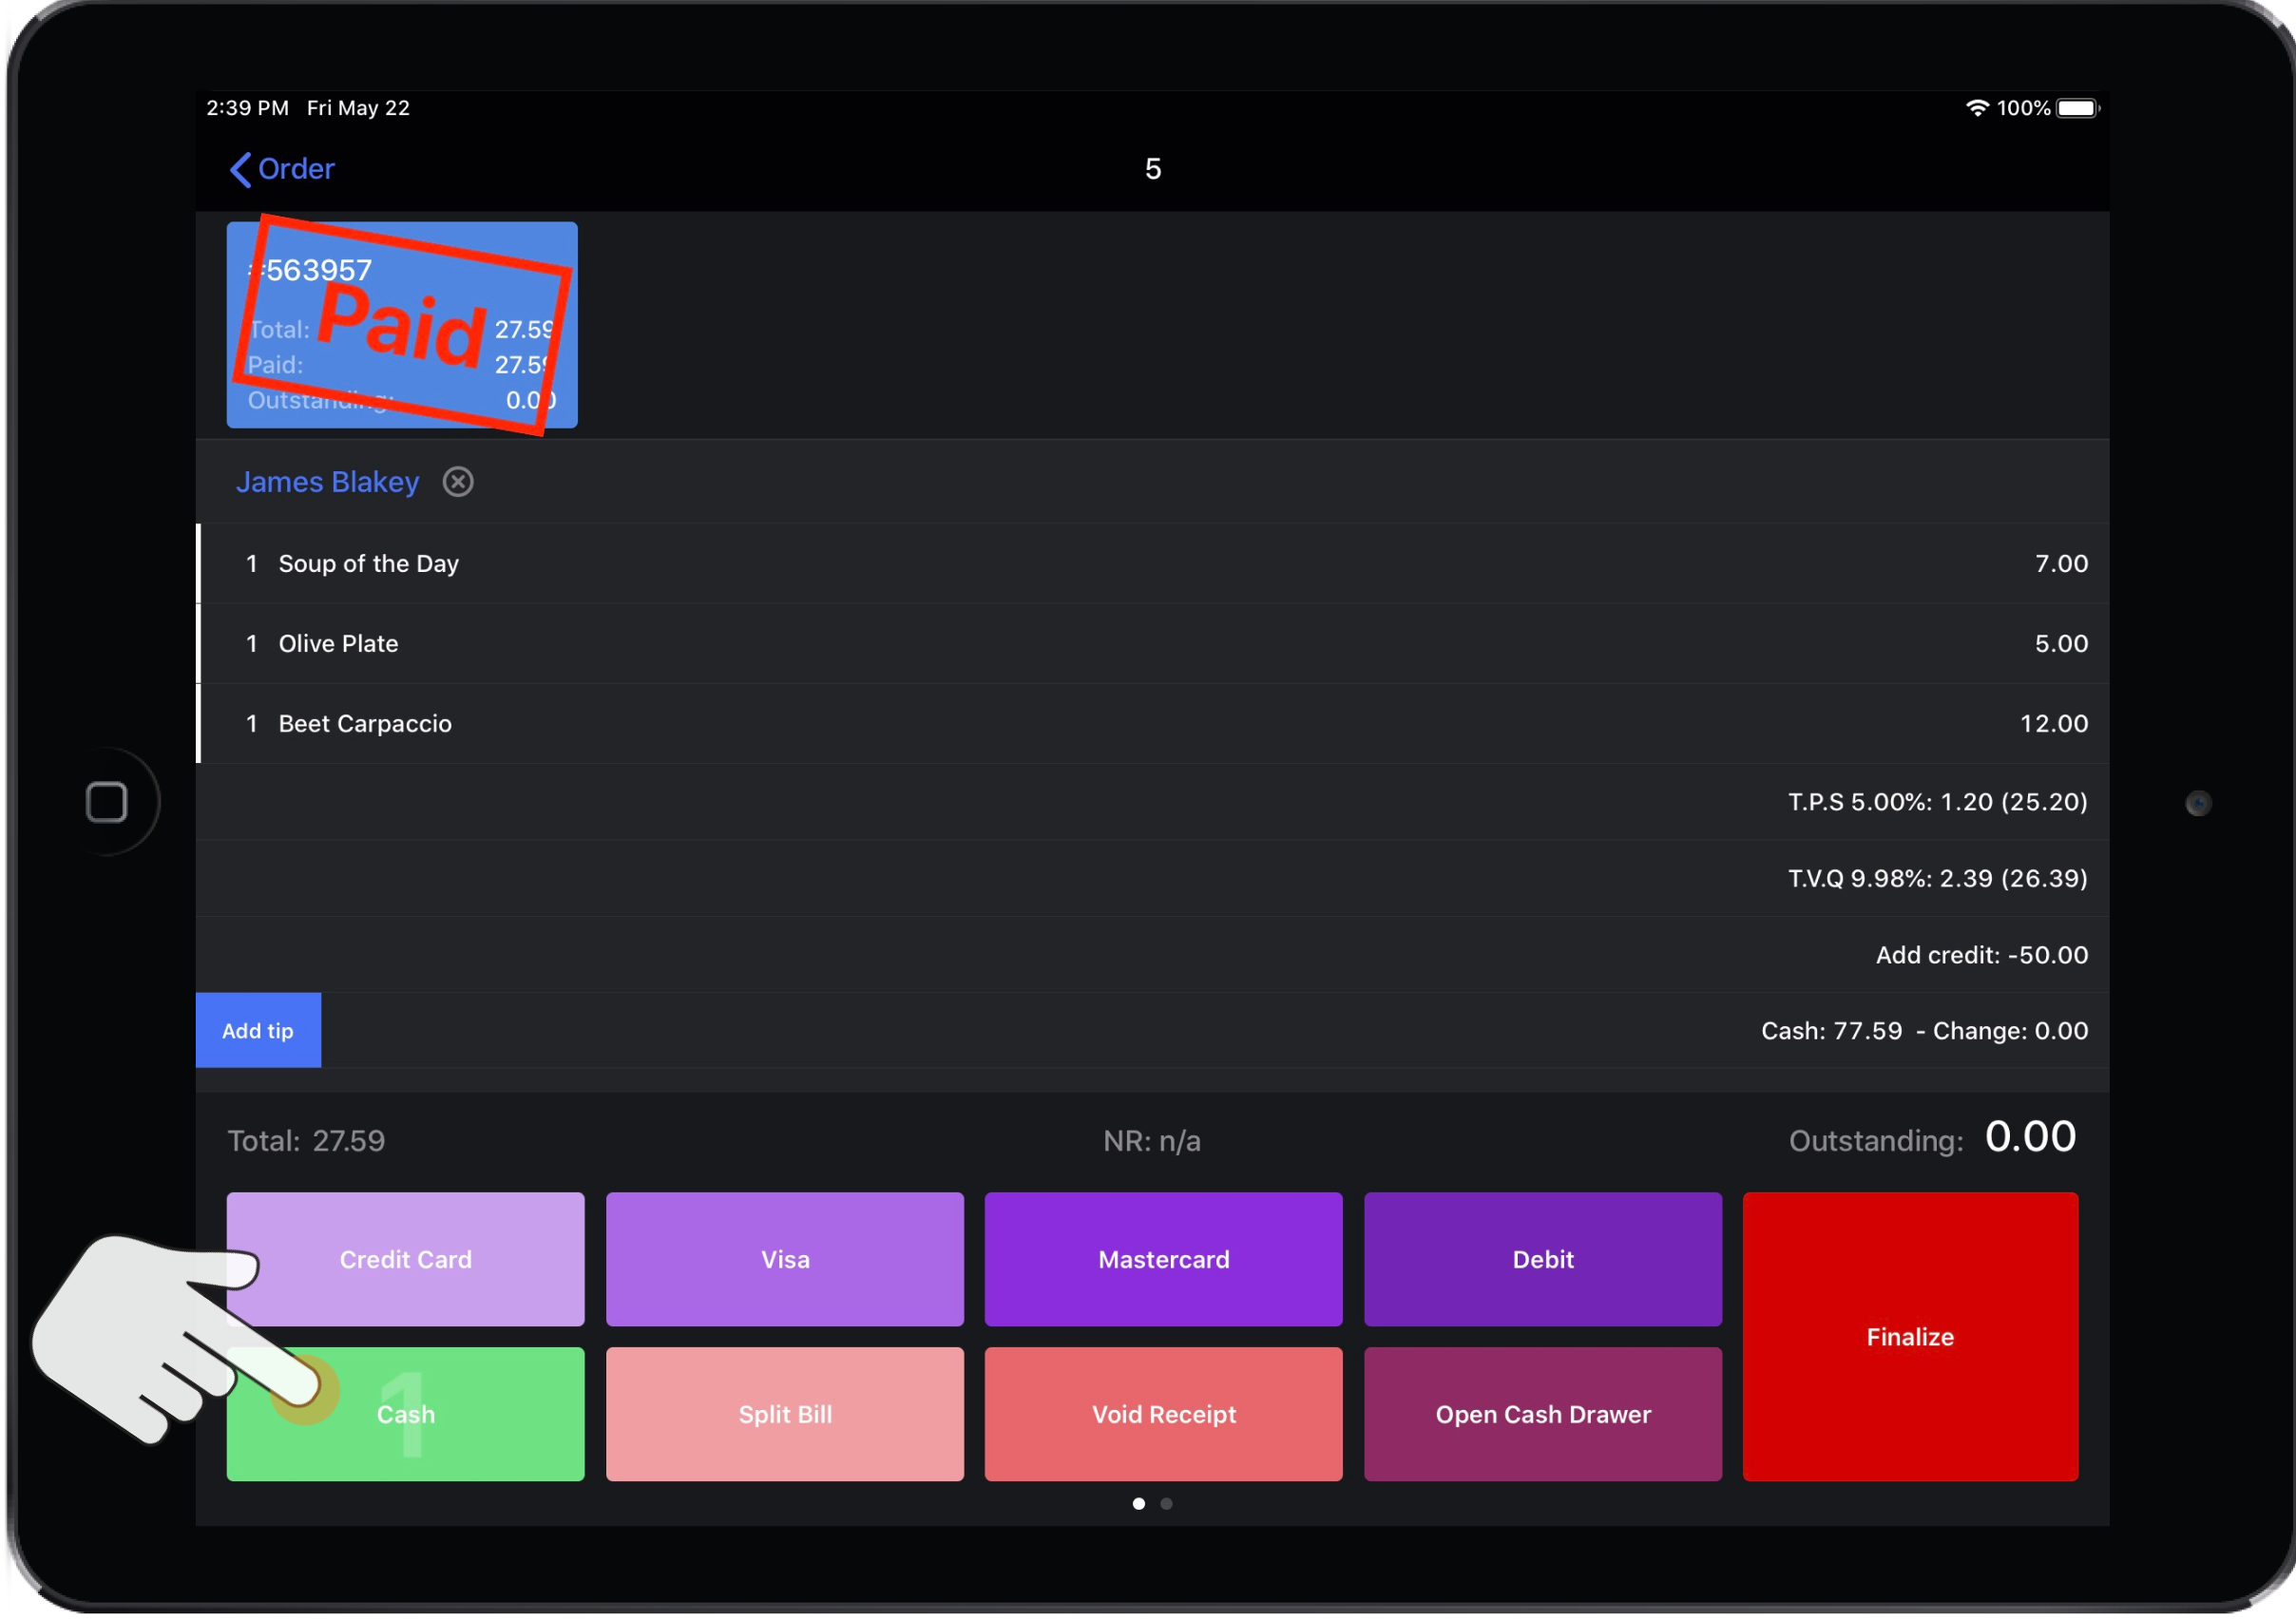Click the Cash payment button
The width and height of the screenshot is (2296, 1619).
pyautogui.click(x=405, y=1412)
